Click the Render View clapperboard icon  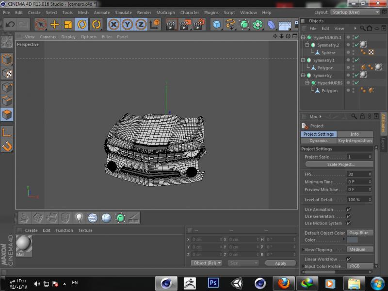click(x=171, y=24)
